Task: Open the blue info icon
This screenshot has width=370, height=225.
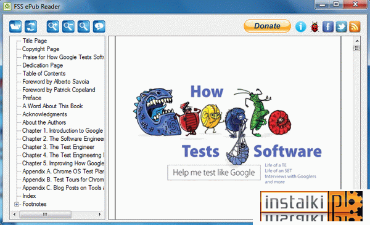Action: (x=301, y=26)
